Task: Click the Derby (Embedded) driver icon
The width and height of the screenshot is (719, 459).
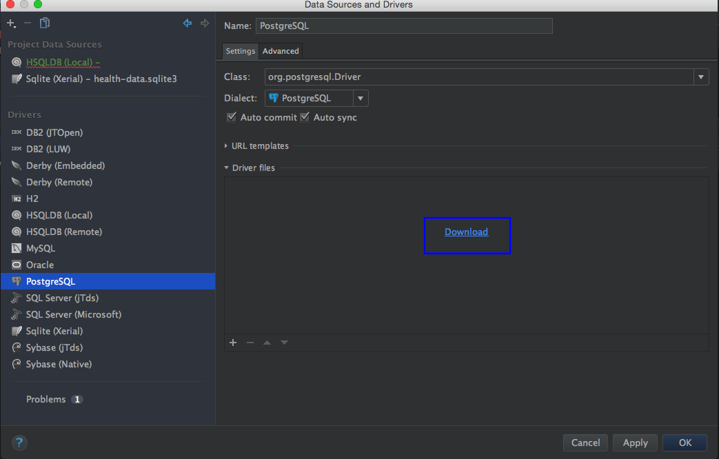Action: pyautogui.click(x=17, y=165)
